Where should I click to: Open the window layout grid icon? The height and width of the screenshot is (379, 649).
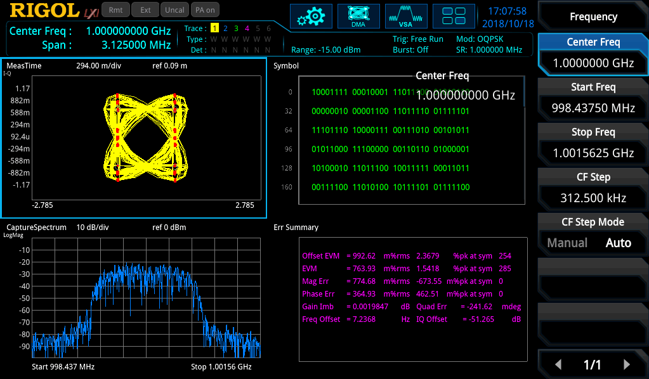454,16
